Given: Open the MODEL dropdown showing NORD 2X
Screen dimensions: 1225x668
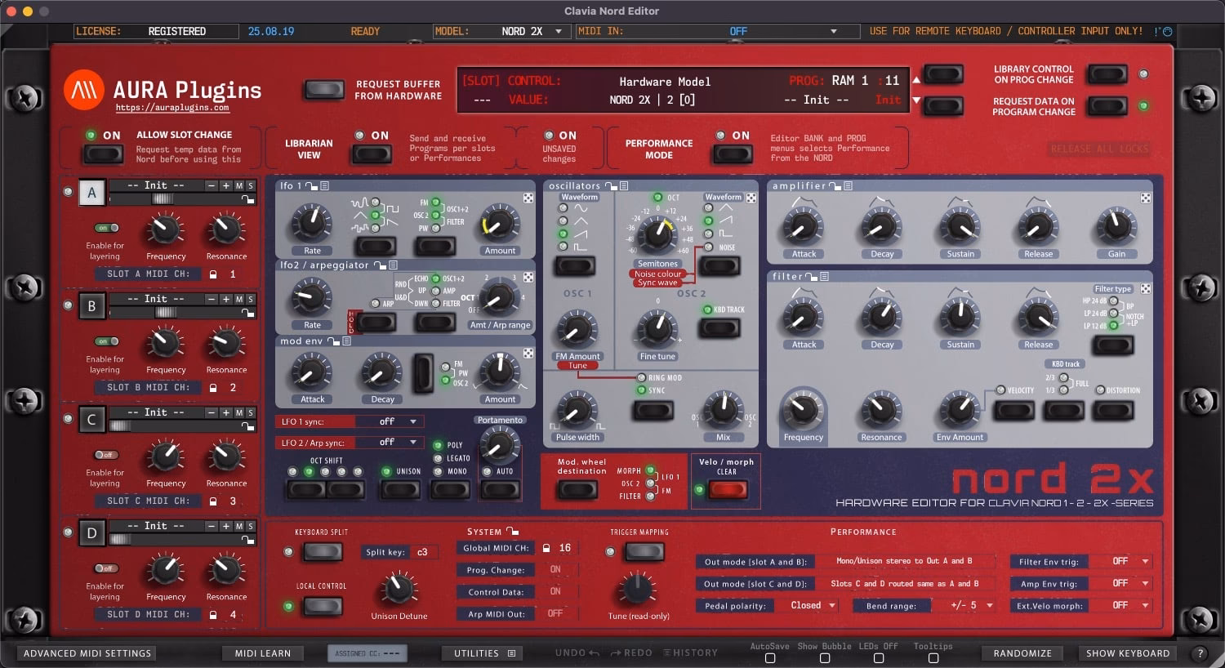Looking at the screenshot, I should [530, 31].
